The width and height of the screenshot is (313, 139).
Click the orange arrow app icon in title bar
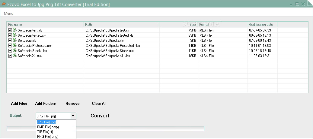pos(3,4)
